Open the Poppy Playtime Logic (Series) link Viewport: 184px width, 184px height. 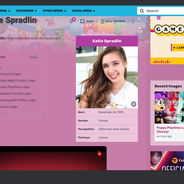[170, 130]
